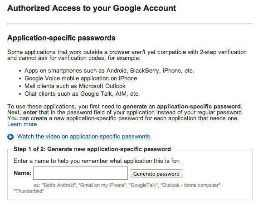The image size is (258, 206).
Task: Click the Enter a name to help instruction
Action: pyautogui.click(x=97, y=161)
